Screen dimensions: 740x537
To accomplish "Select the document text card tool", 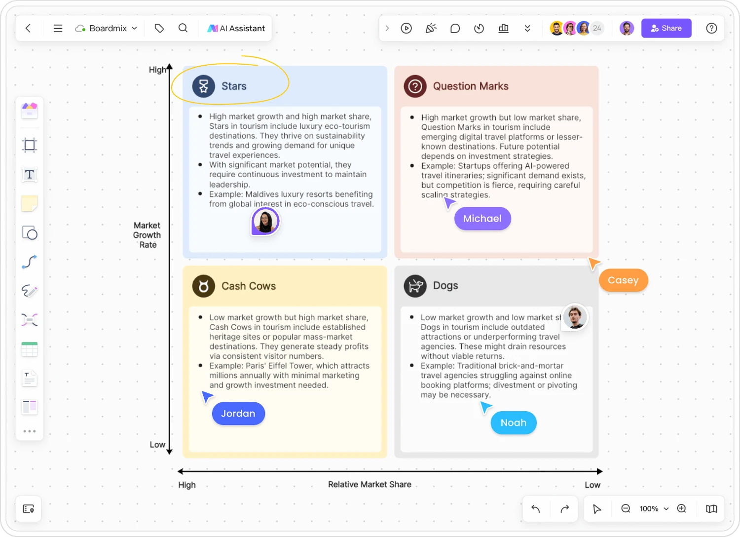I will [x=30, y=378].
